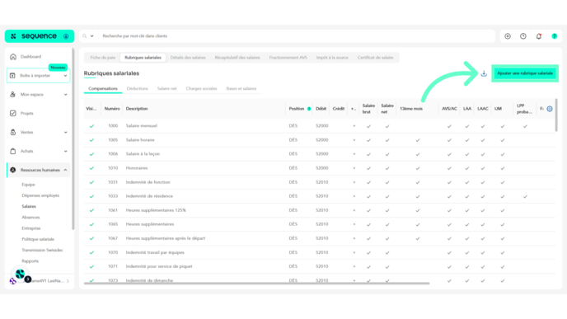The width and height of the screenshot is (567, 319).
Task: Toggle 13ème mois check for Salaire à la leçon
Action: 418,154
